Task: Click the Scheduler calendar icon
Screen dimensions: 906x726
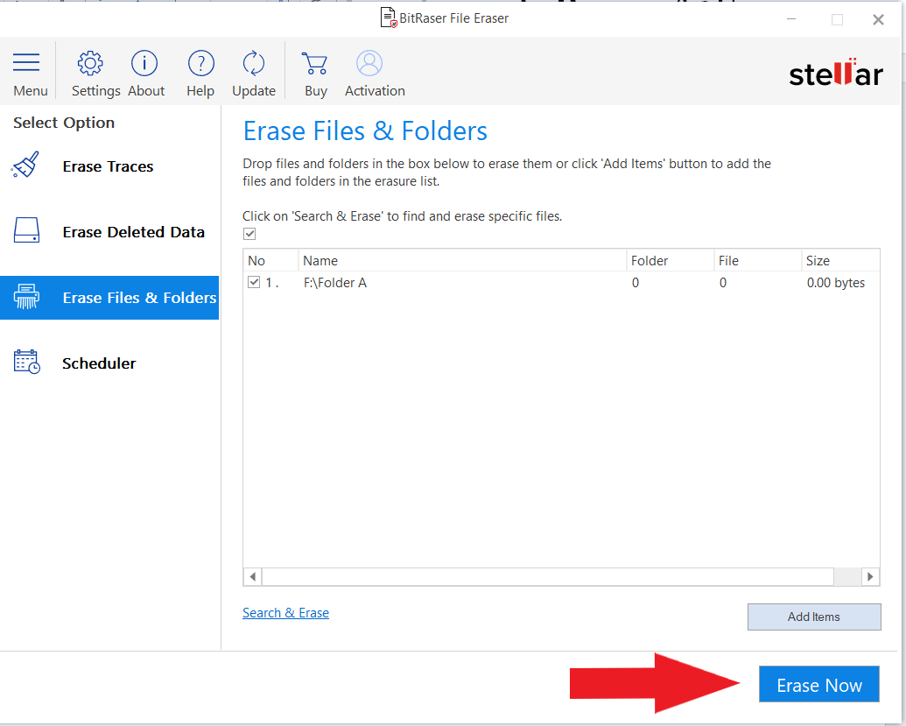Action: click(x=26, y=362)
